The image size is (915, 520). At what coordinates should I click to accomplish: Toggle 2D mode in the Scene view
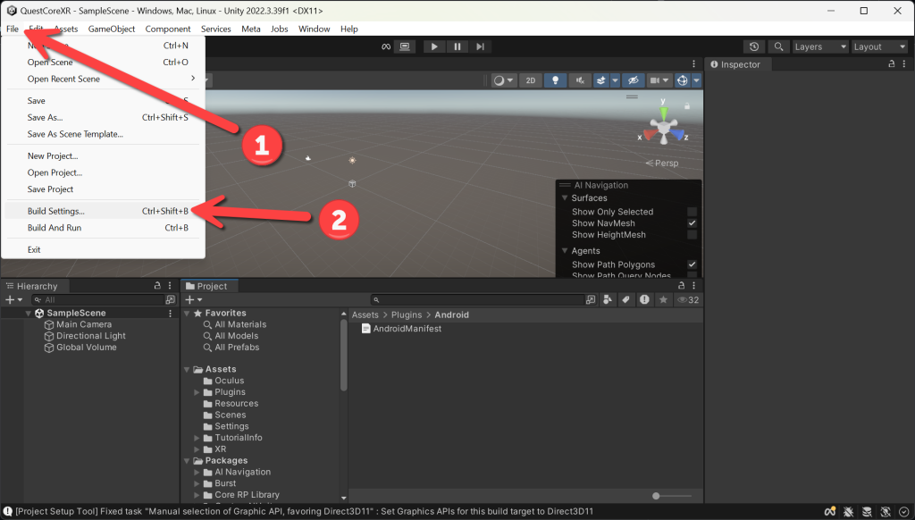click(x=531, y=80)
